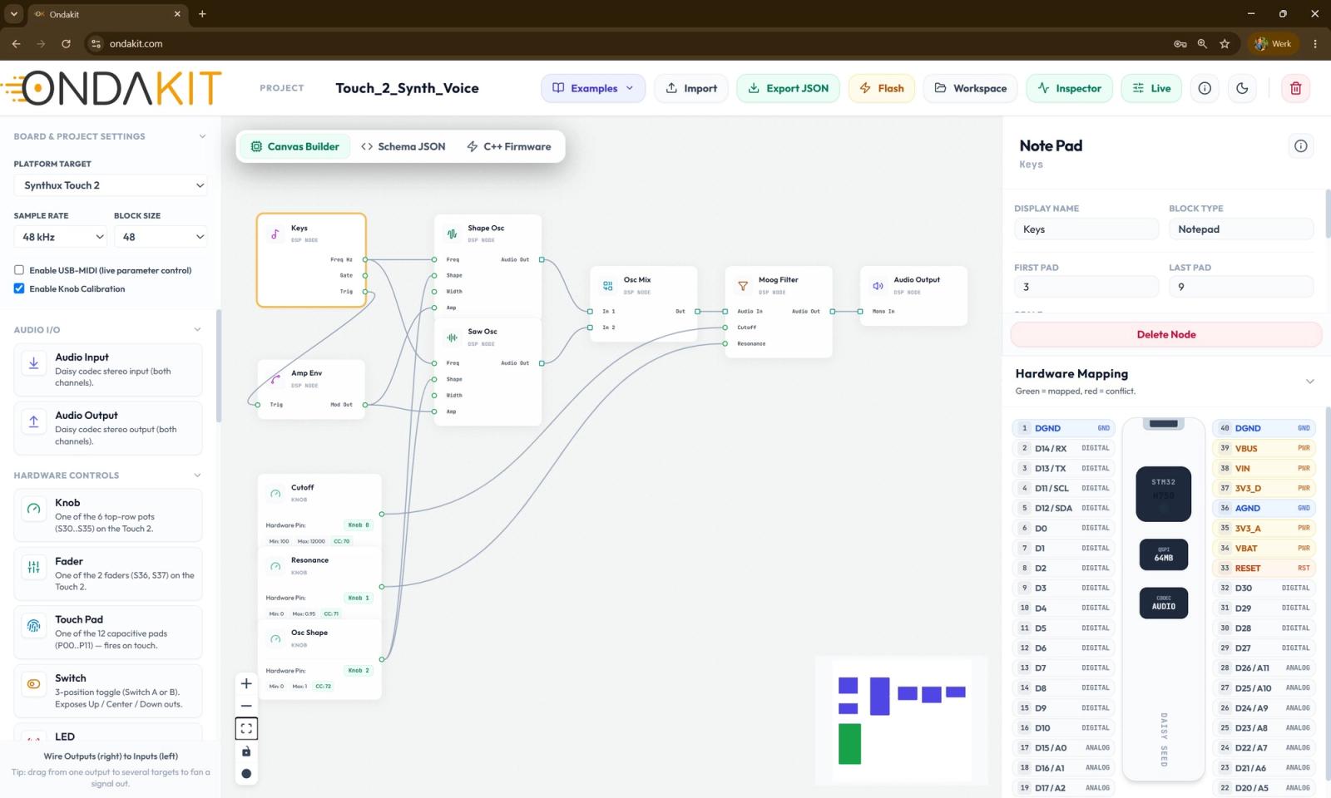
Task: Collapse Board & Project Settings section
Action: tap(201, 136)
